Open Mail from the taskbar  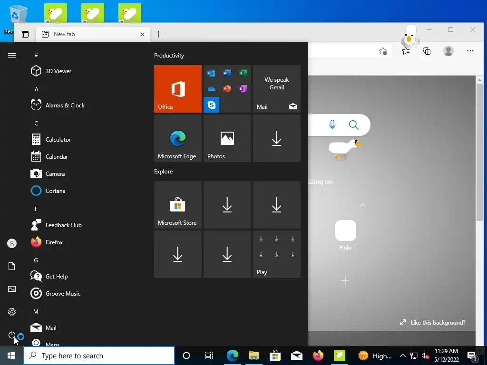point(297,355)
